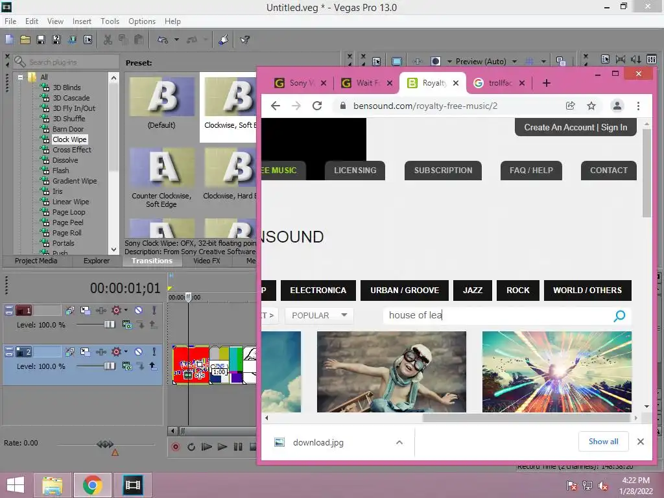Mute track 1 video
Image resolution: width=664 pixels, height=498 pixels.
click(x=139, y=311)
